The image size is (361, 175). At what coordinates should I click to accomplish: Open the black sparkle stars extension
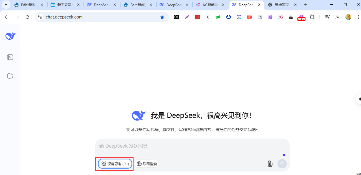(x=208, y=17)
